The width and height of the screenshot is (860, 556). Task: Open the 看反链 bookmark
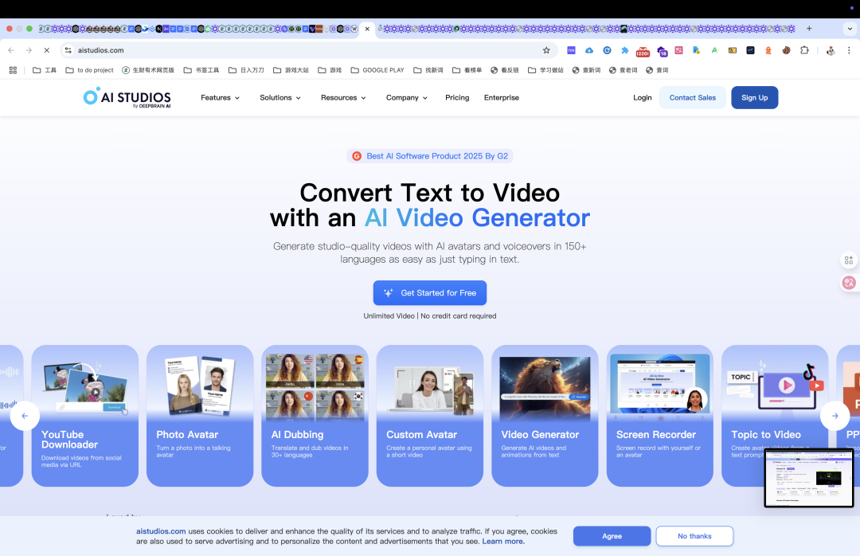pyautogui.click(x=505, y=70)
